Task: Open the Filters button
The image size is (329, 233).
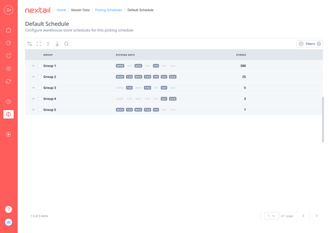Action: click(309, 44)
